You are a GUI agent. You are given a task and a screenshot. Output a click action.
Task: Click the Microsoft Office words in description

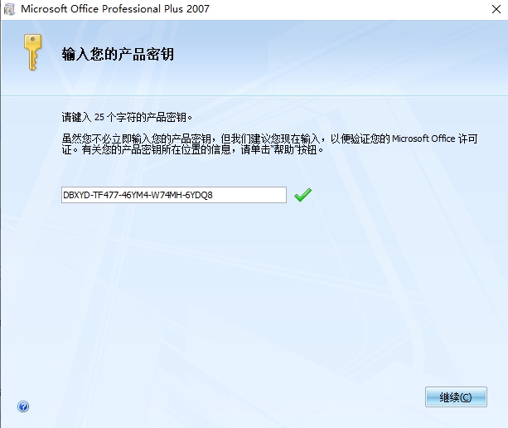[423, 139]
